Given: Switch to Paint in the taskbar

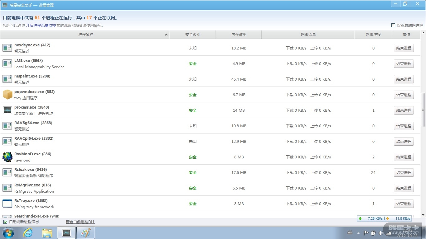Looking at the screenshot, I should 86,233.
